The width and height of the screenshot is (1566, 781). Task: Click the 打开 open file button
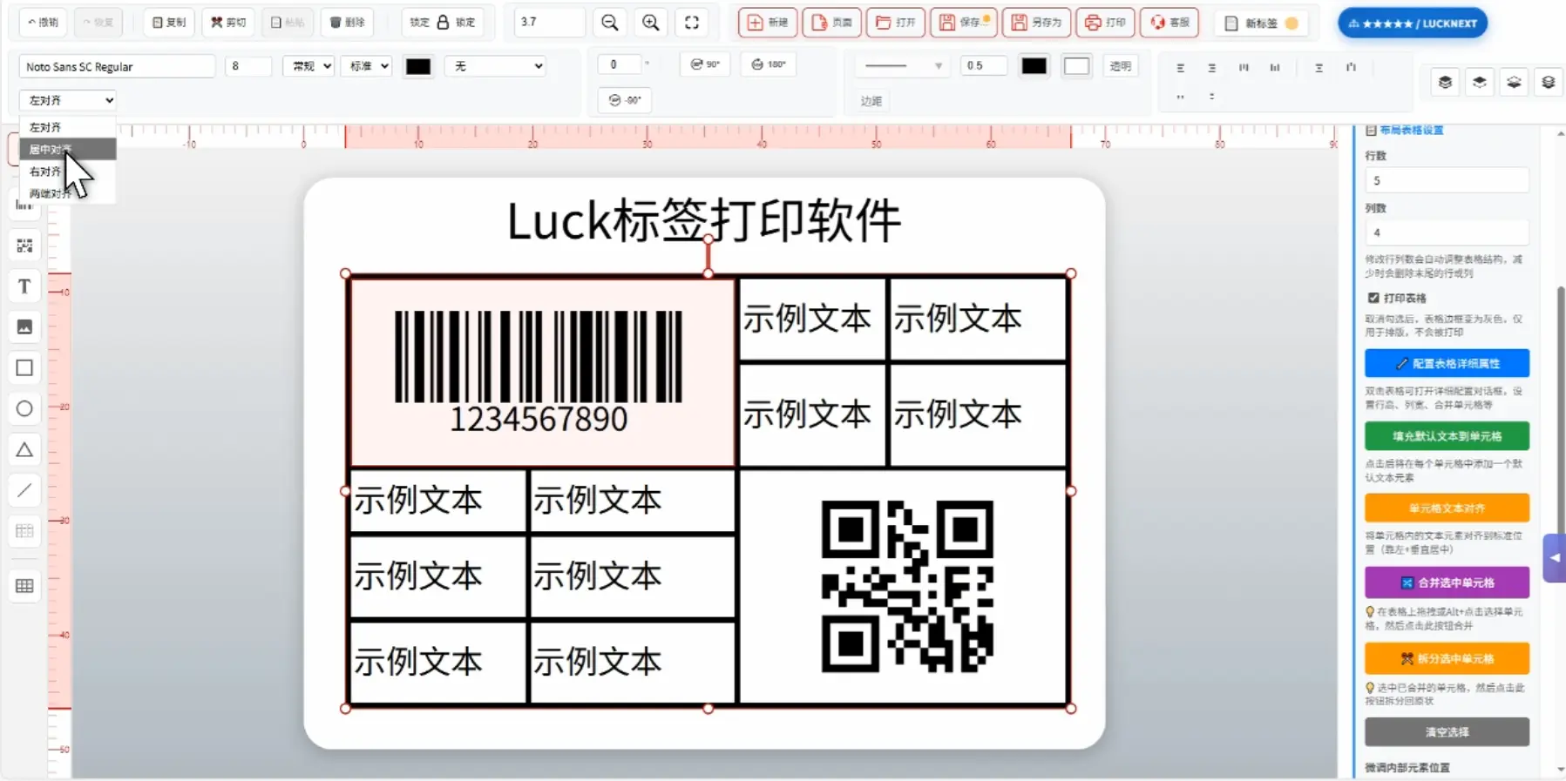point(896,23)
